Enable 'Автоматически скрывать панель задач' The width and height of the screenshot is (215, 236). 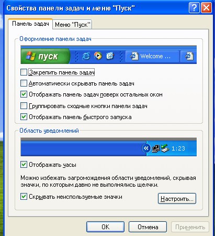[24, 83]
